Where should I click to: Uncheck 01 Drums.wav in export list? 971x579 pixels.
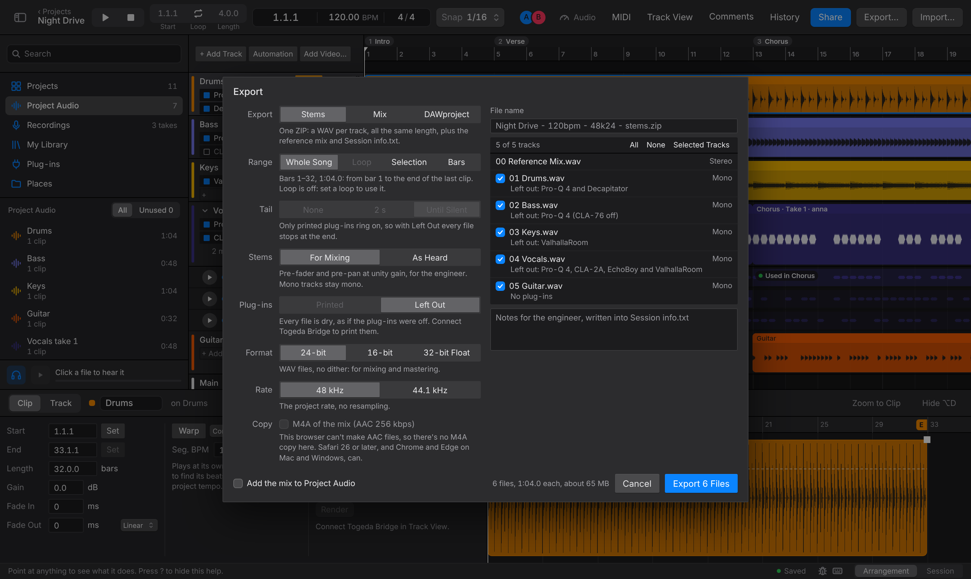coord(500,178)
